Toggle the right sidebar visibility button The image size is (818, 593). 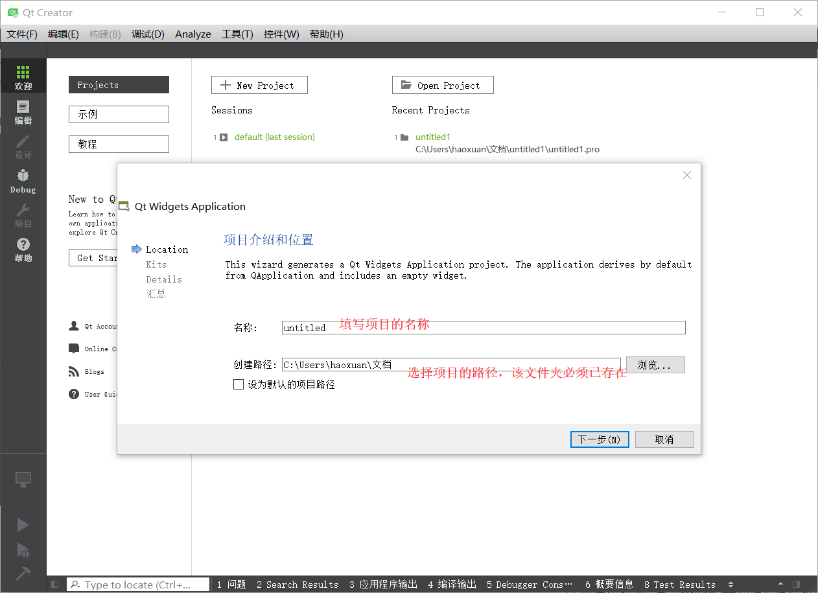tap(796, 585)
